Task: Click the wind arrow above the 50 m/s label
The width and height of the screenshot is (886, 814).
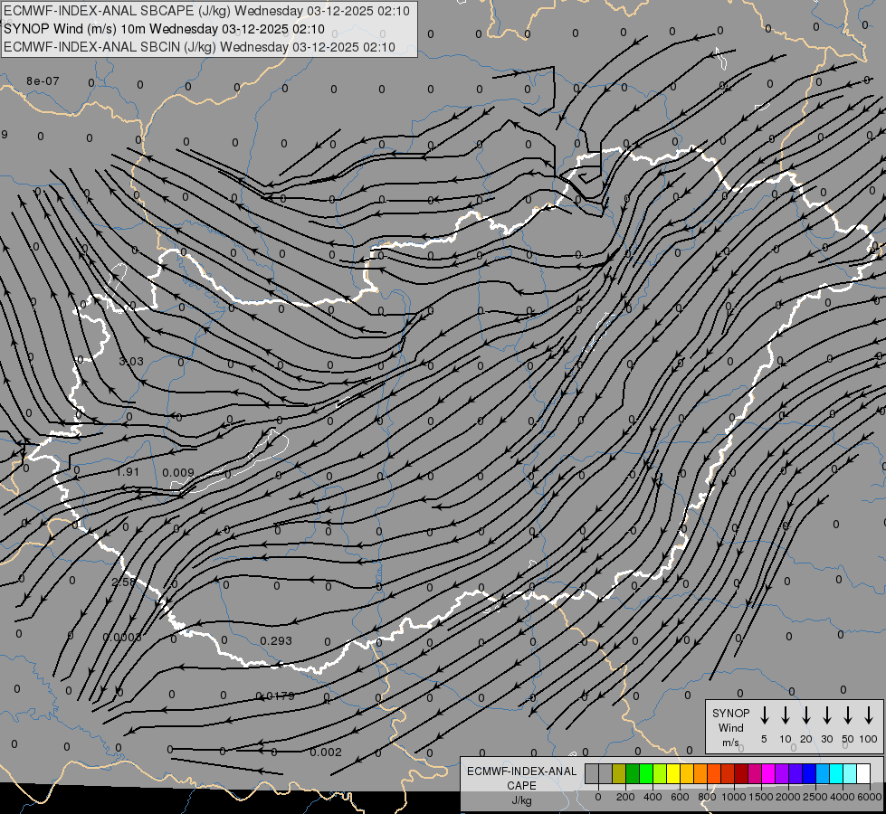Action: coord(848,715)
